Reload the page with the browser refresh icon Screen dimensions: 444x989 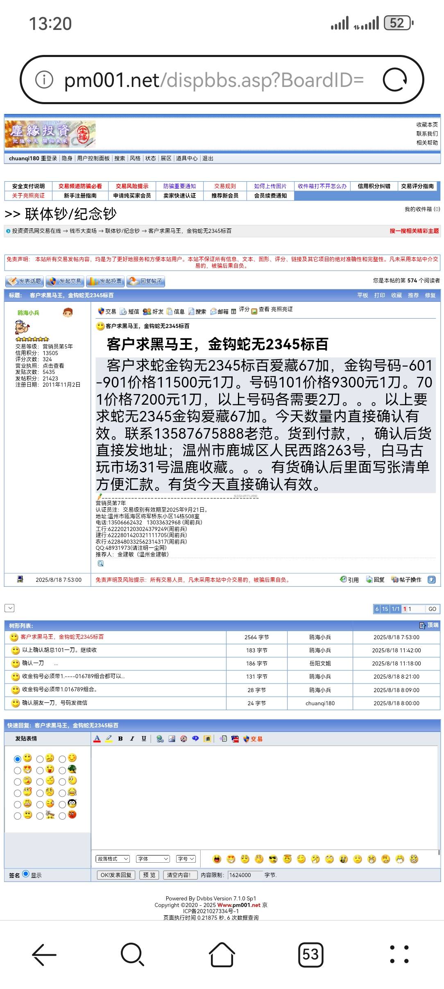pos(395,80)
